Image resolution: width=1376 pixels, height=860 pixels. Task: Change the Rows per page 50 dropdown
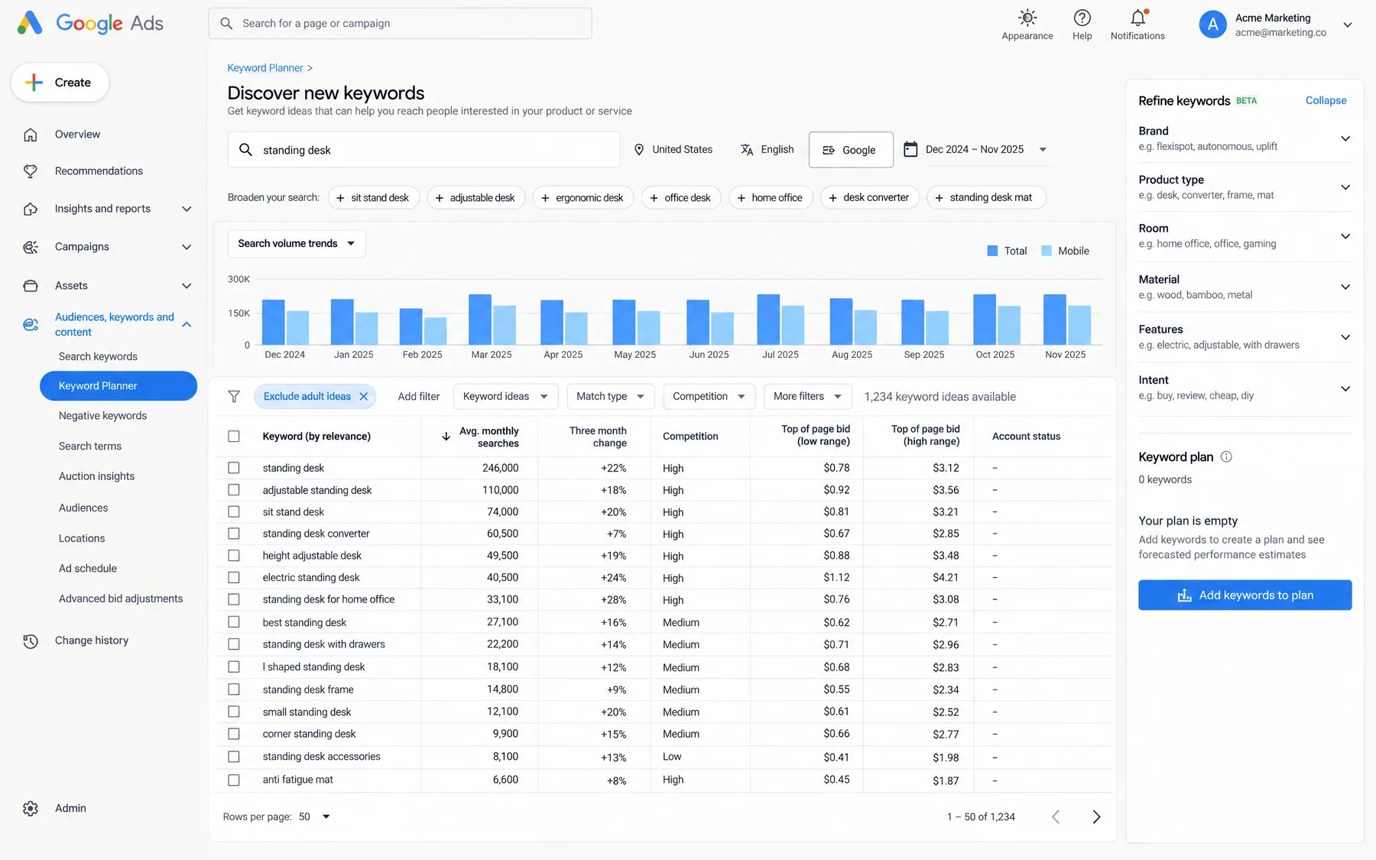tap(315, 817)
